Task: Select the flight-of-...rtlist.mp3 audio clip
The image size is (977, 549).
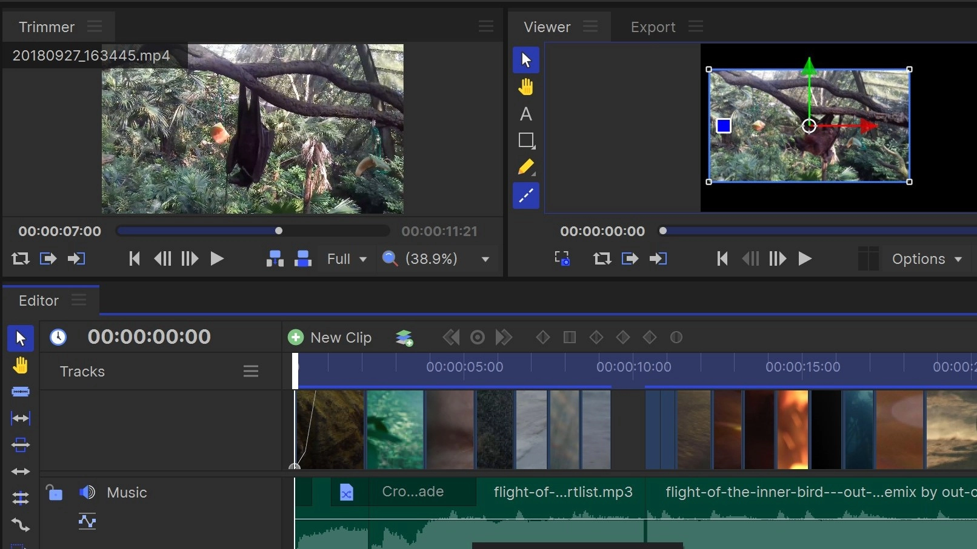Action: pos(563,492)
